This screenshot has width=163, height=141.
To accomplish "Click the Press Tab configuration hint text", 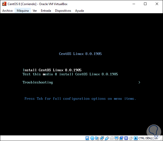I will click(x=80, y=98).
